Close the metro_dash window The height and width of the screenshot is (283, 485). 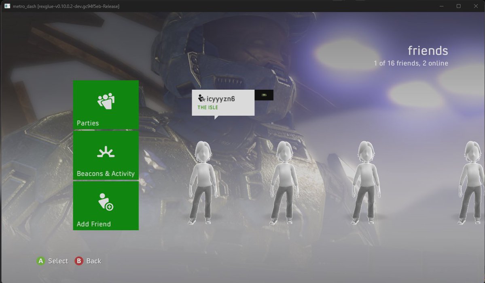476,6
